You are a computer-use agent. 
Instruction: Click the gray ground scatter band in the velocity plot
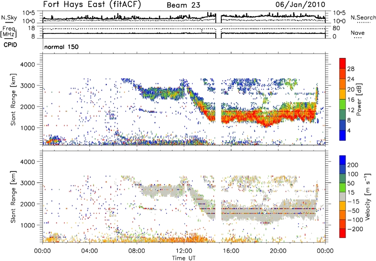(268, 211)
